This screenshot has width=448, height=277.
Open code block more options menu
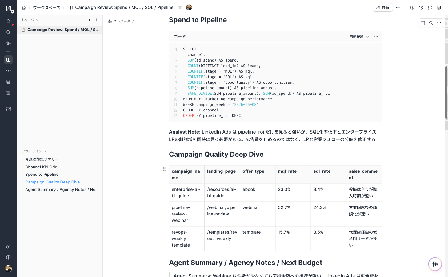point(376,37)
